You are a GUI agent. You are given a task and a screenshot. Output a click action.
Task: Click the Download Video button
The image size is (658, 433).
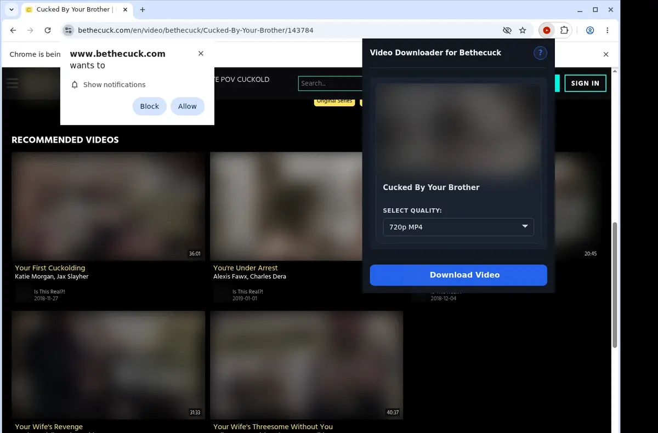[x=458, y=275]
